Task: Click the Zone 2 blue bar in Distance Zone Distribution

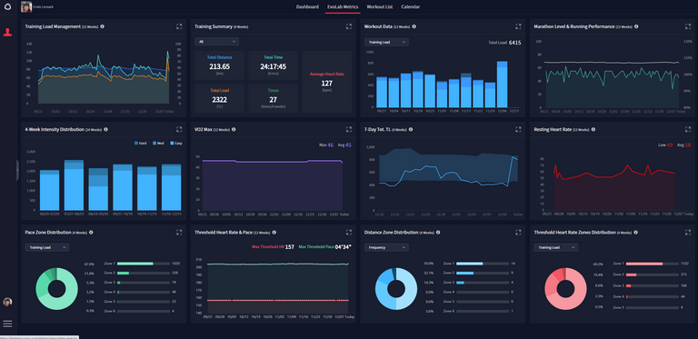Action: pos(483,273)
